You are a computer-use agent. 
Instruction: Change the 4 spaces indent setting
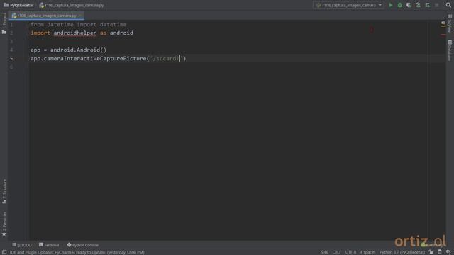point(367,252)
